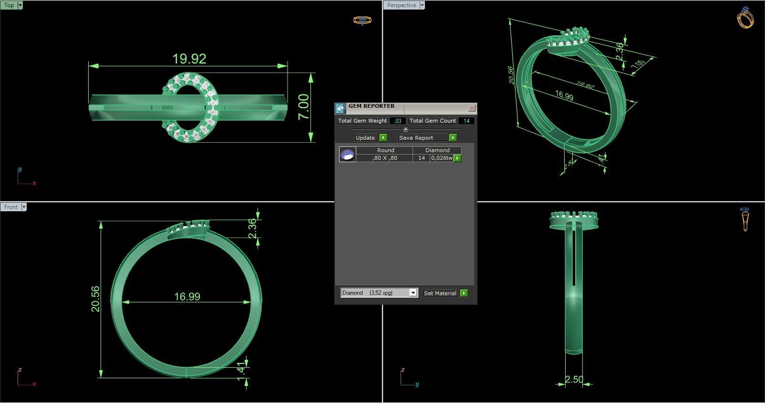Viewport: 765px width, 403px height.
Task: Click the Gem Reporter title bar icon
Action: click(x=340, y=108)
